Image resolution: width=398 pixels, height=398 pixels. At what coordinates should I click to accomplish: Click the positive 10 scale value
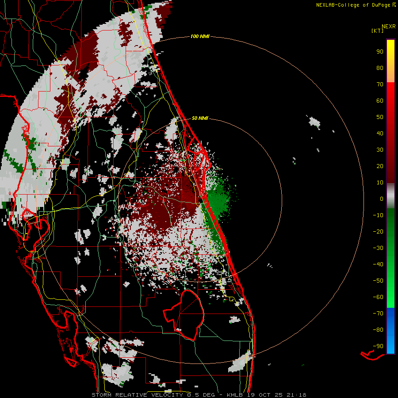[380, 183]
